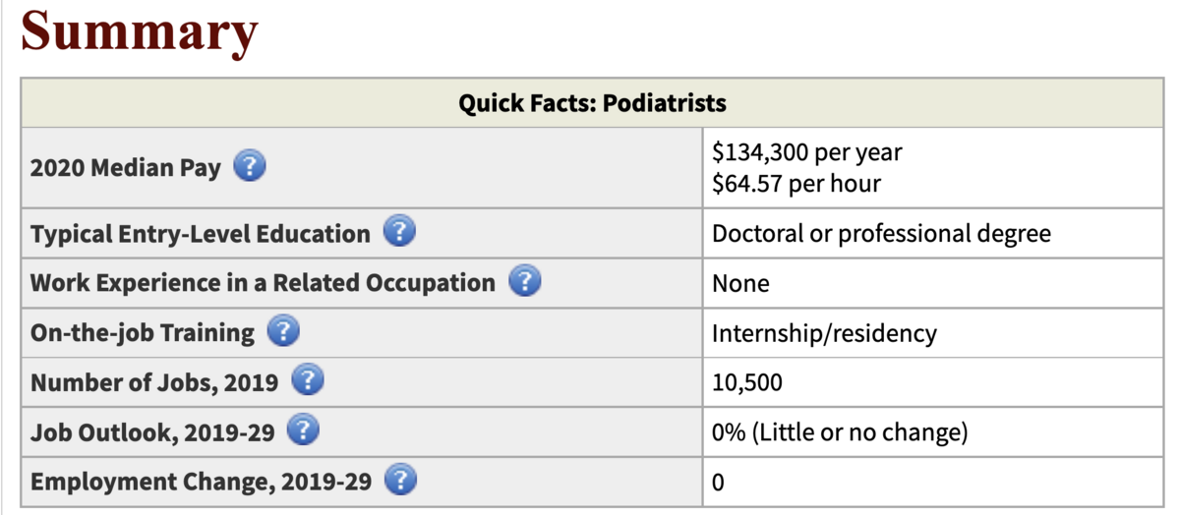Open help icon next to Number of Jobs, 2019

[308, 380]
